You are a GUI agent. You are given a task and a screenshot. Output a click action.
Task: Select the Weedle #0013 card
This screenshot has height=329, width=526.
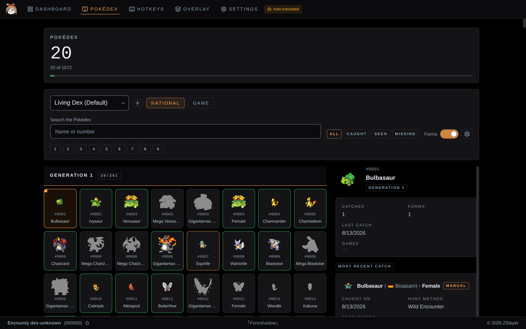click(x=274, y=293)
